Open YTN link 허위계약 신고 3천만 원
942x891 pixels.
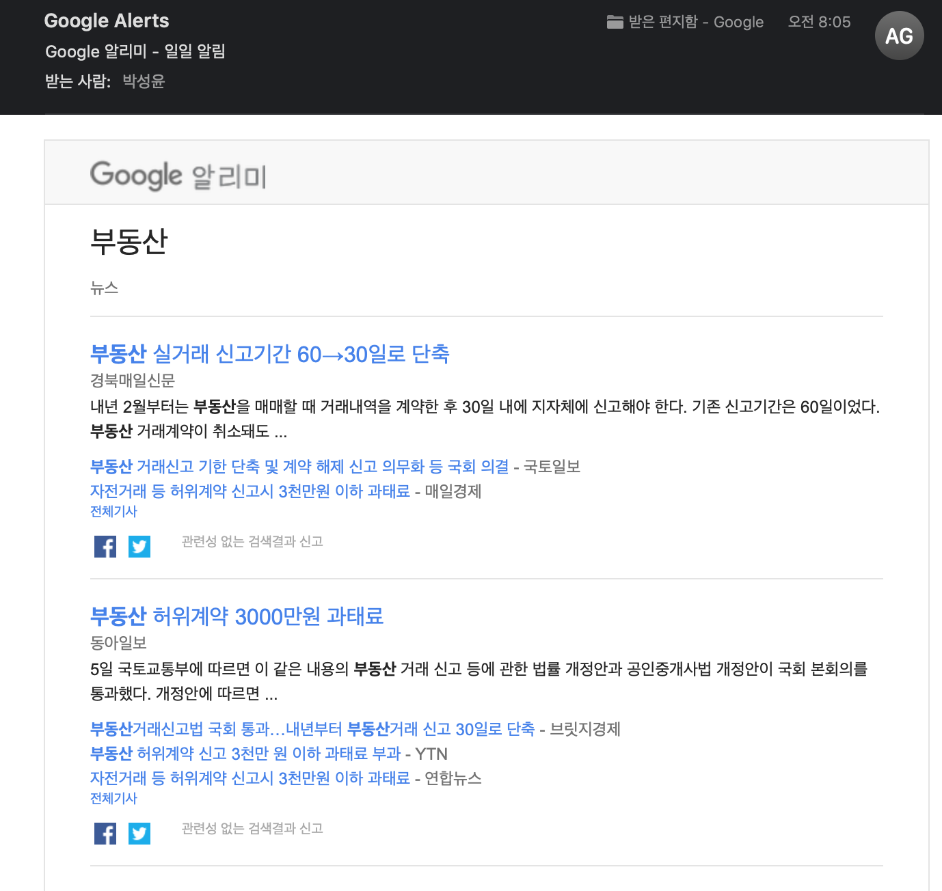pyautogui.click(x=245, y=754)
